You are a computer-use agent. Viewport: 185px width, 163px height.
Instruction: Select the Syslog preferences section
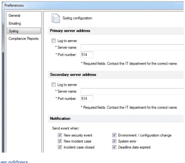click(24, 31)
